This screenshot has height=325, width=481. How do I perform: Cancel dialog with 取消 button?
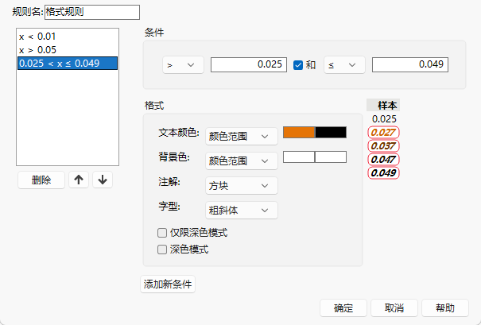coord(394,308)
